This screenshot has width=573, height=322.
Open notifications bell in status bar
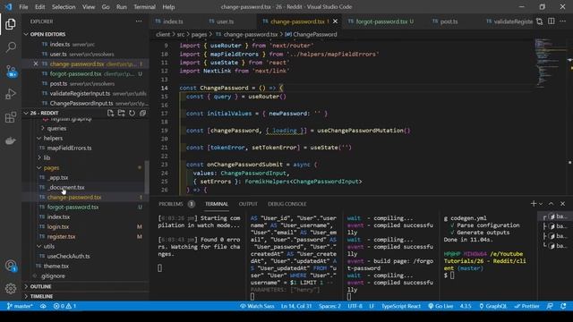[x=563, y=306]
